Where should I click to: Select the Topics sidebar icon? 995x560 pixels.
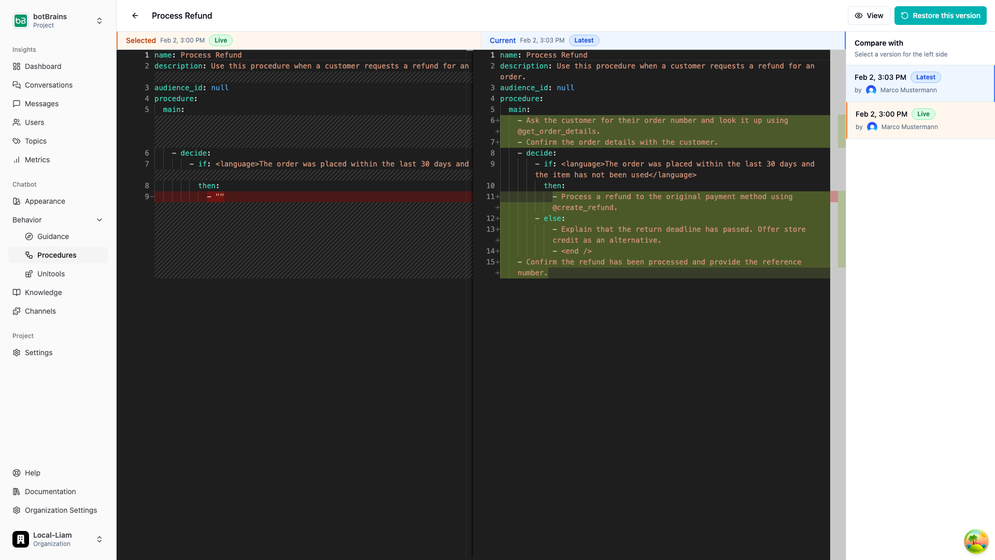(17, 141)
